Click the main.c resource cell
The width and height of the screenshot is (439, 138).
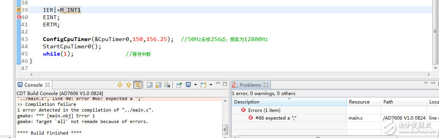coord(355,118)
